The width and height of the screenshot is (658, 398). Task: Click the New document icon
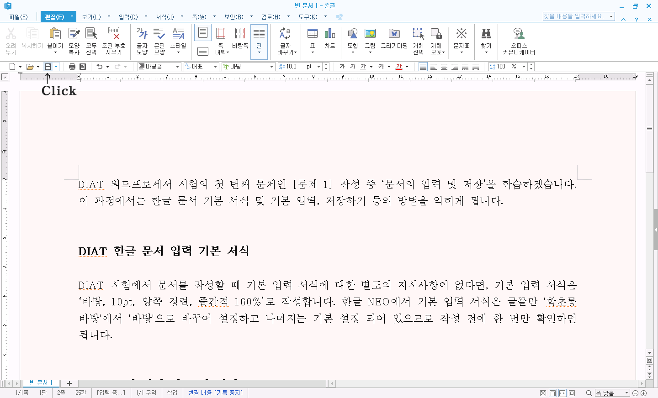[x=12, y=67]
